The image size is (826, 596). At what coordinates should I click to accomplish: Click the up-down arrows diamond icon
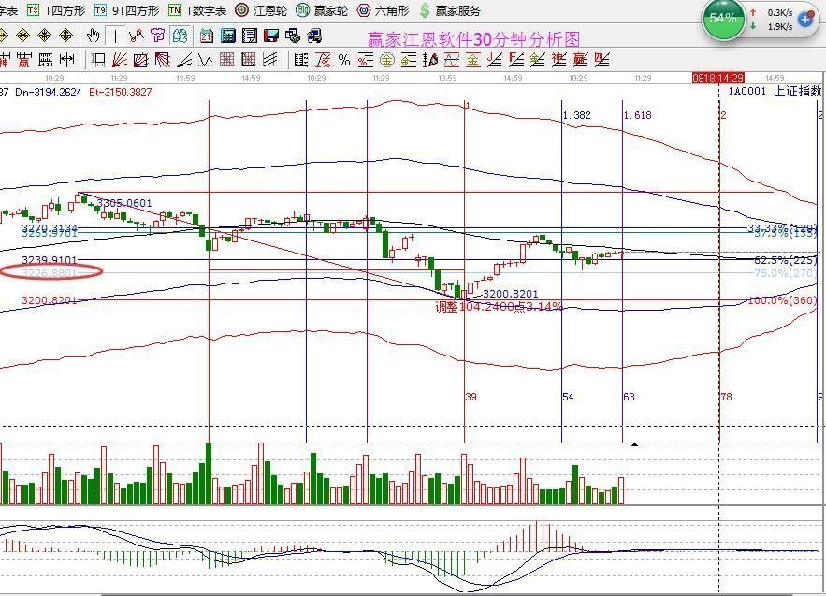pos(65,36)
